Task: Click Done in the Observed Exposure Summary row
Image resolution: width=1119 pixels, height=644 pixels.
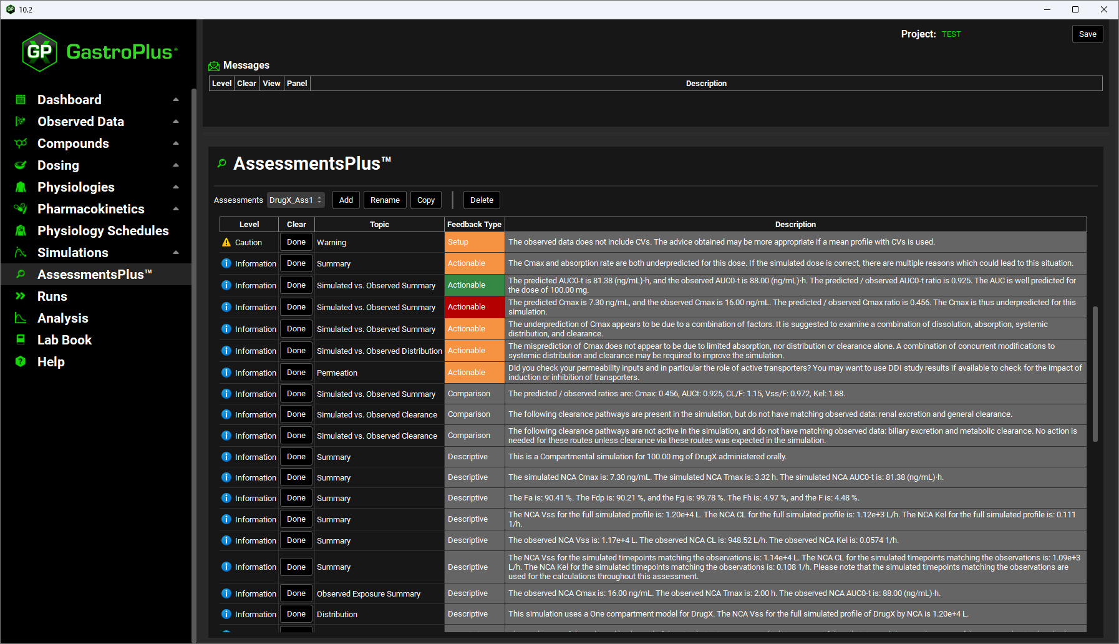Action: 296,593
